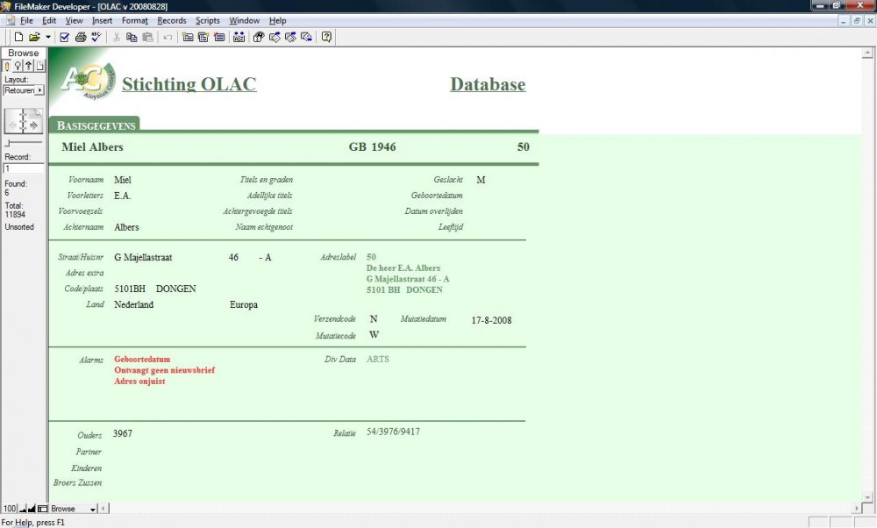Click the Verzendcode value N
This screenshot has height=528, width=877.
click(374, 318)
